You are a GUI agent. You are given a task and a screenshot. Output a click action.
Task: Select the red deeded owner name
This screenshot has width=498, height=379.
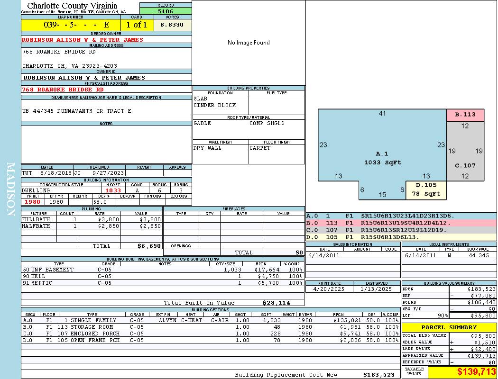[83, 40]
